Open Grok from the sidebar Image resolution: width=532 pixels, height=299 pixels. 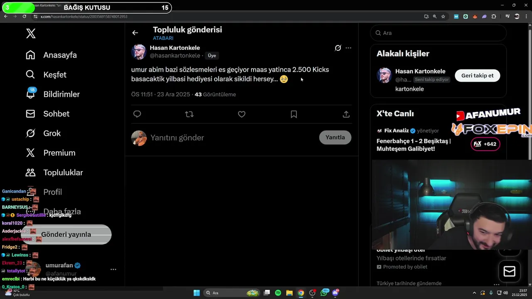[x=43, y=133]
